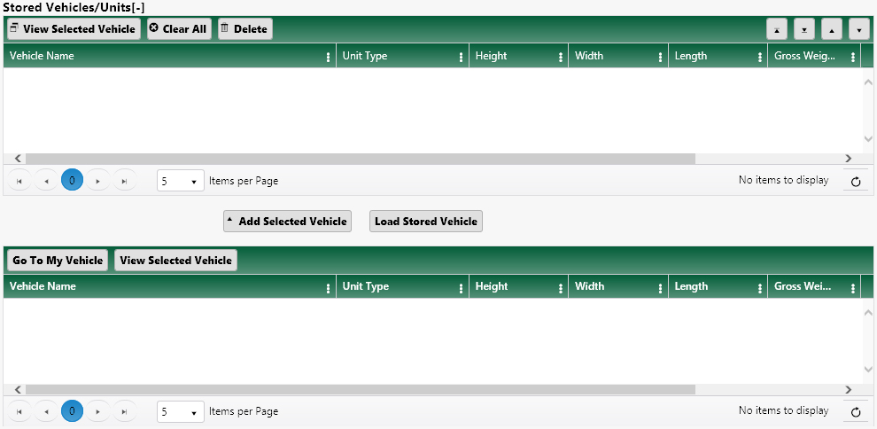The width and height of the screenshot is (877, 429).
Task: Refresh the top vehicle grid
Action: (x=855, y=182)
